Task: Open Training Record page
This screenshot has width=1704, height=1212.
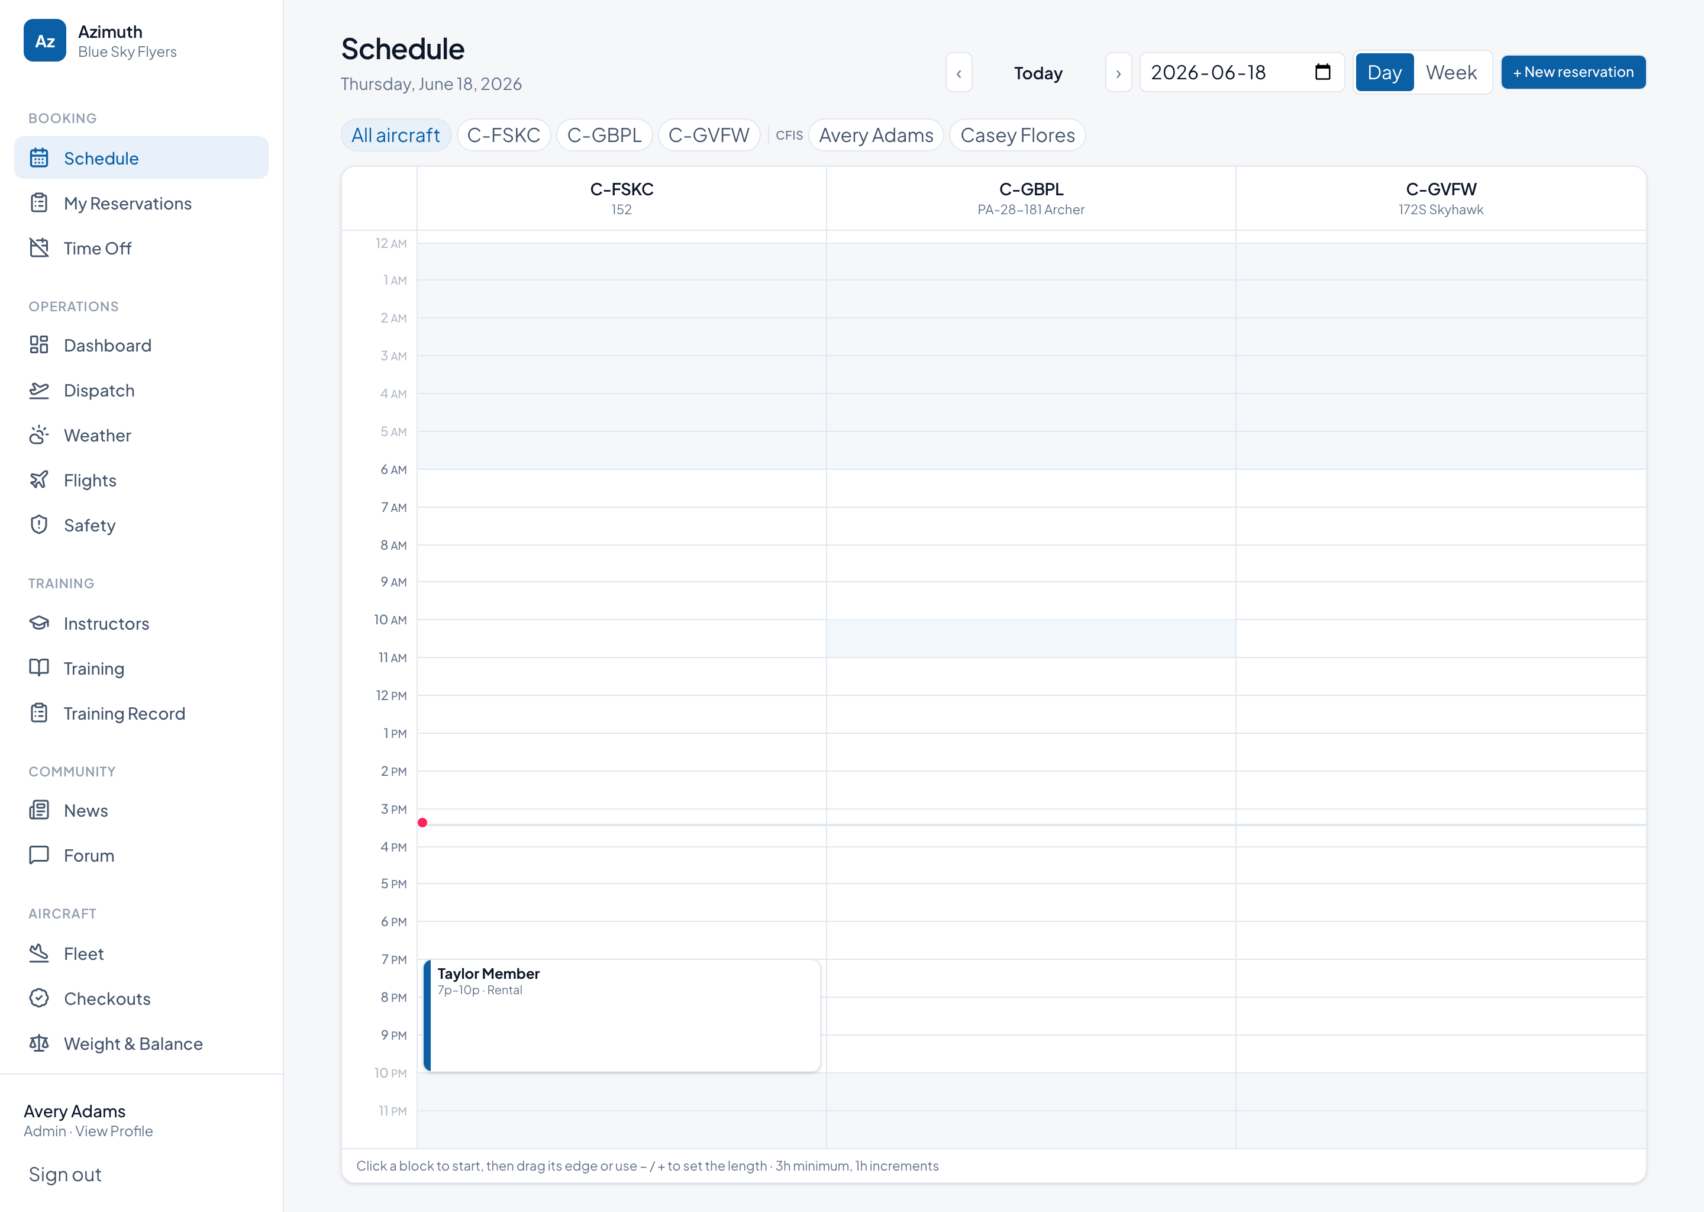Action: [141, 713]
